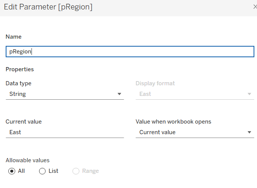Viewport: 257px width, 188px height.
Task: Click the Name label
Action: pos(14,37)
